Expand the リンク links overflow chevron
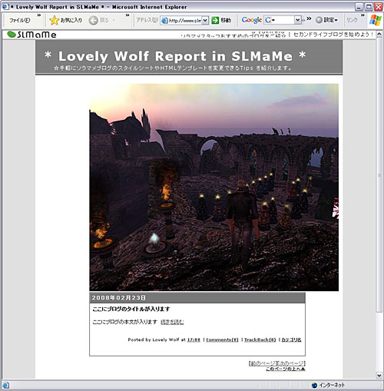This screenshot has height=391, width=384. pos(362,15)
